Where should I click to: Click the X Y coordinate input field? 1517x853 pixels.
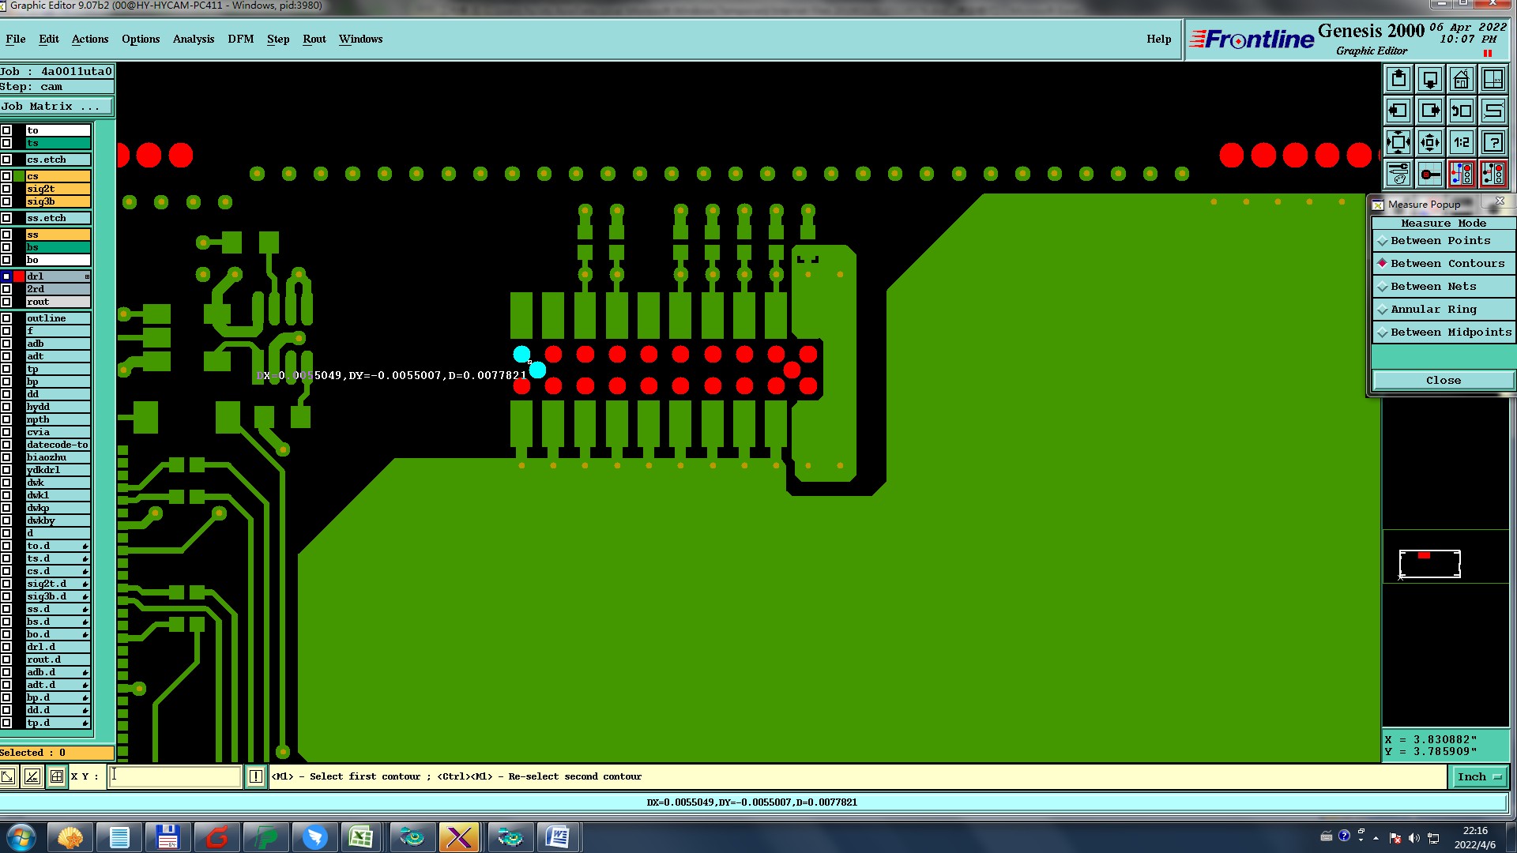click(175, 777)
